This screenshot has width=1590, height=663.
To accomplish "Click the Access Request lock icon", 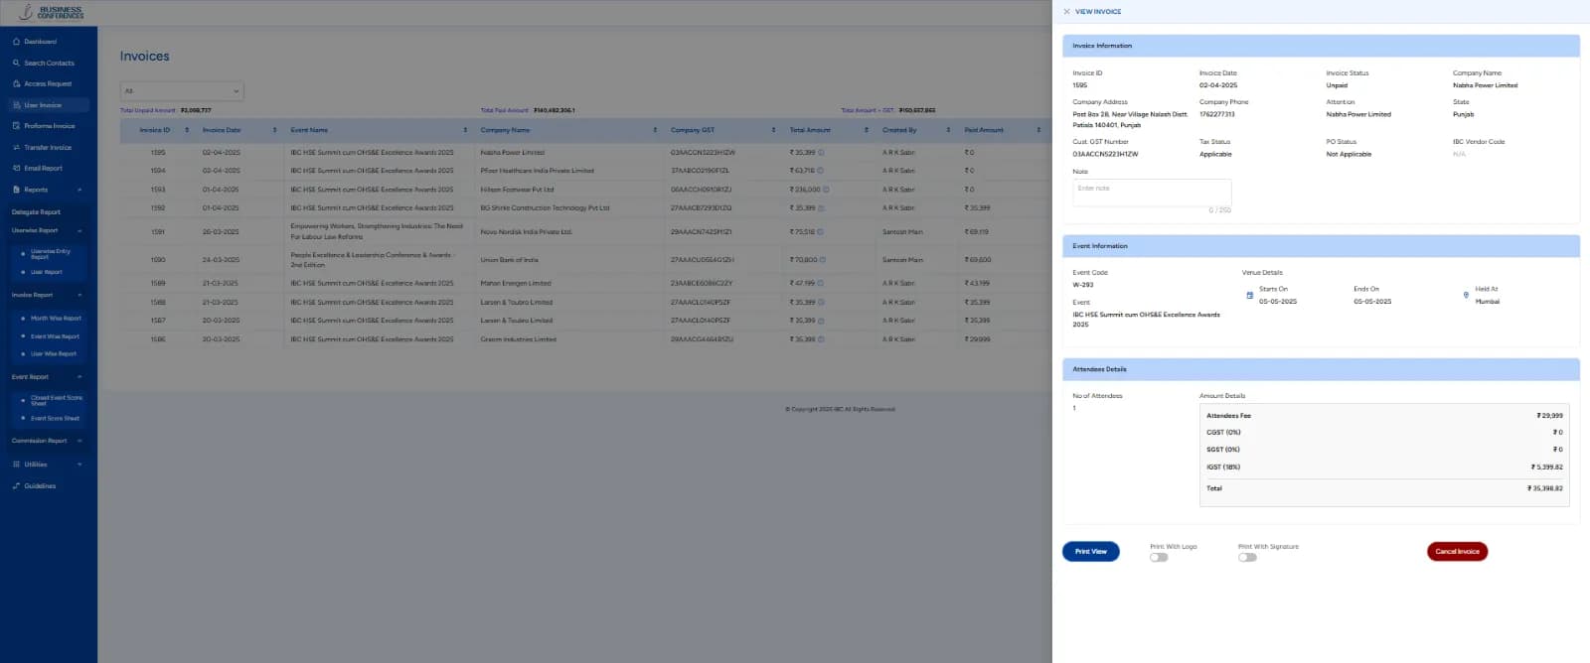I will [16, 83].
